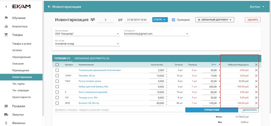Adjust quantity stepper for Скотч малярный row
The image size is (271, 126).
click(166, 92)
